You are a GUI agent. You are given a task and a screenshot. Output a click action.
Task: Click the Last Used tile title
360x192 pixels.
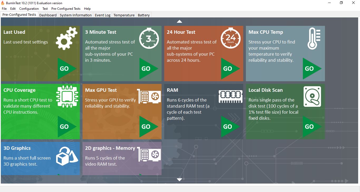coord(14,32)
